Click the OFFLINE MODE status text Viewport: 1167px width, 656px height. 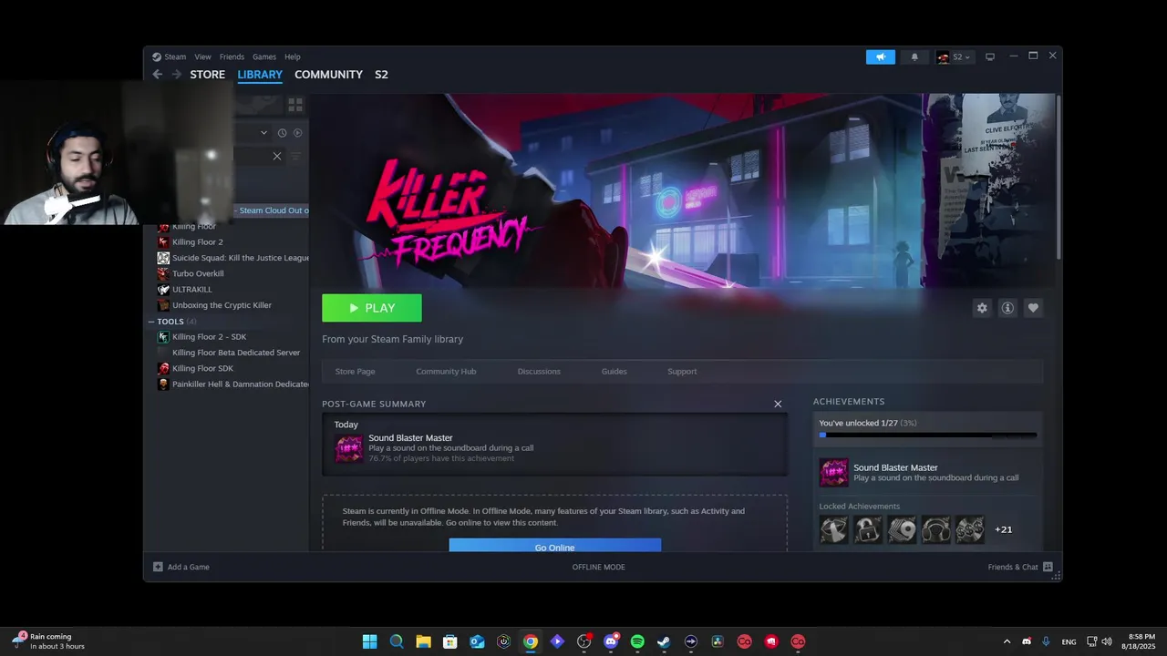pos(598,567)
